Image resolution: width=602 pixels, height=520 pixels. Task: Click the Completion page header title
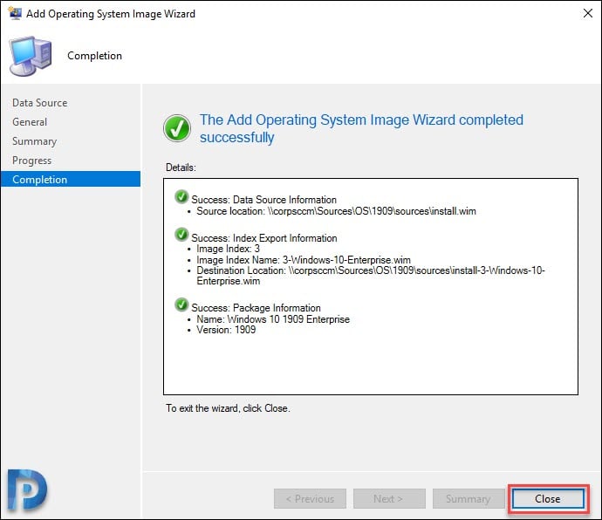click(x=94, y=56)
